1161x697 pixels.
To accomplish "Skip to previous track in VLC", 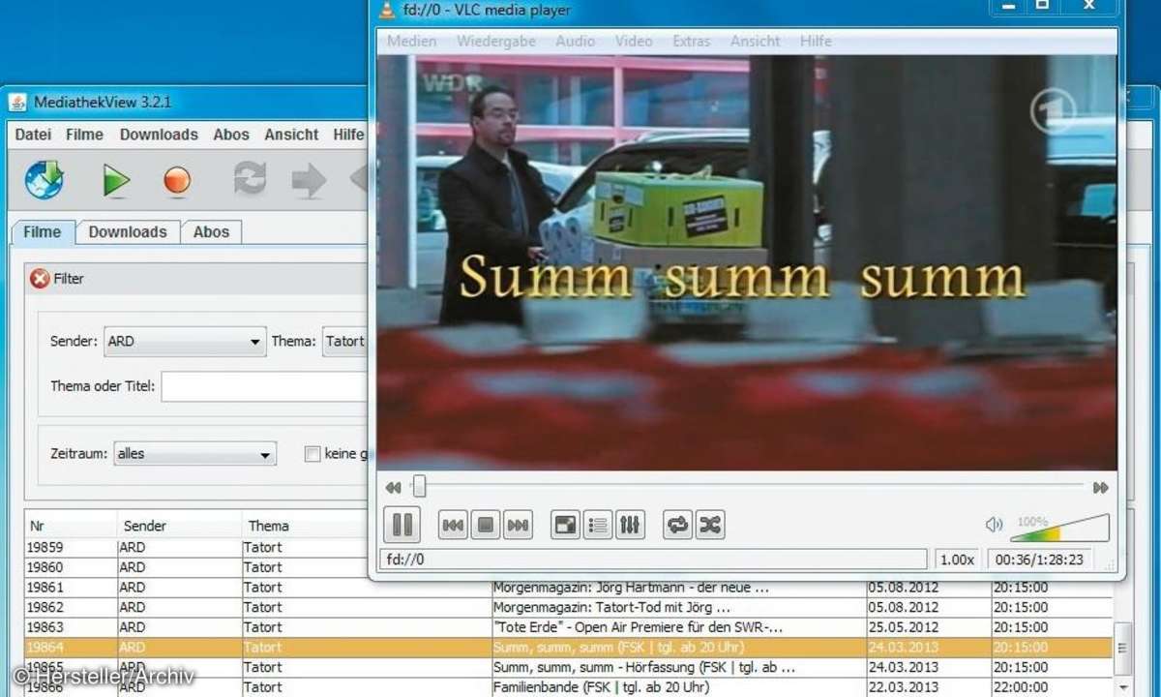I will tap(453, 525).
